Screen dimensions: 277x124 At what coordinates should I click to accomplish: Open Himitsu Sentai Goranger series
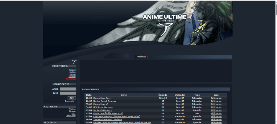(105, 101)
